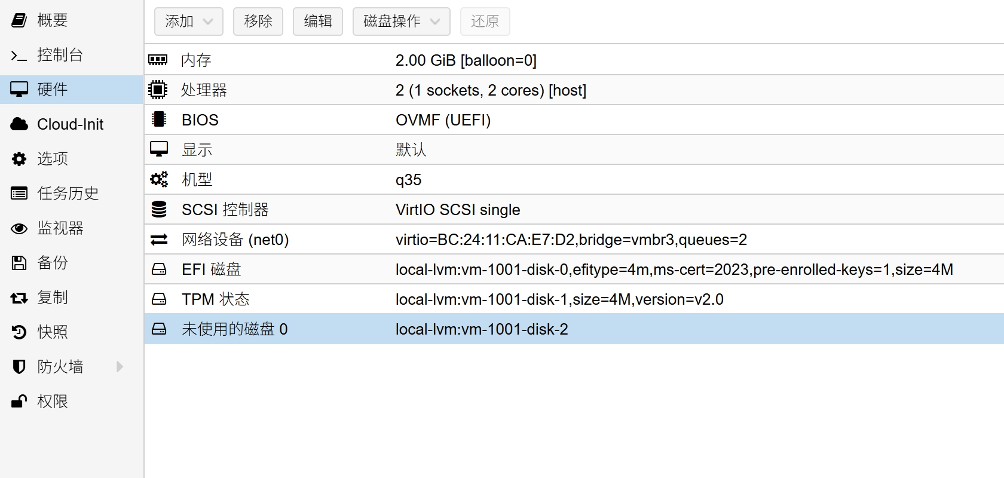Click the processor (处理器) chip icon

pos(158,90)
